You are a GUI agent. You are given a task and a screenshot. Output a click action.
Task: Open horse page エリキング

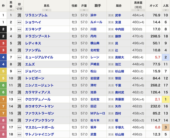33,29
